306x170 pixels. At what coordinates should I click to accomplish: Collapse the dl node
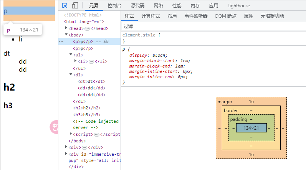71,75
